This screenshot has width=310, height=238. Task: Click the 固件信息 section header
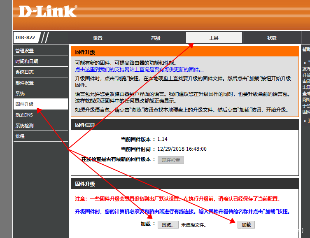click(185, 125)
